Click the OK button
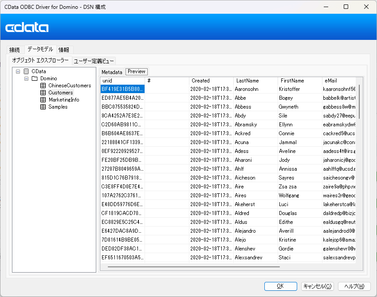This screenshot has width=377, height=297. coord(281,286)
